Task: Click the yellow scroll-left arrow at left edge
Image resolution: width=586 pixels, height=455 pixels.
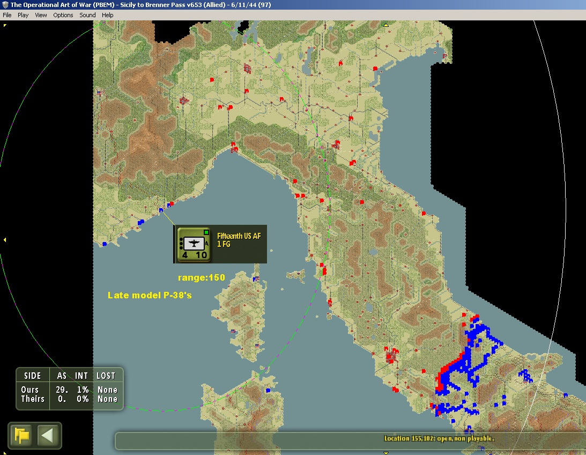Action: point(5,240)
